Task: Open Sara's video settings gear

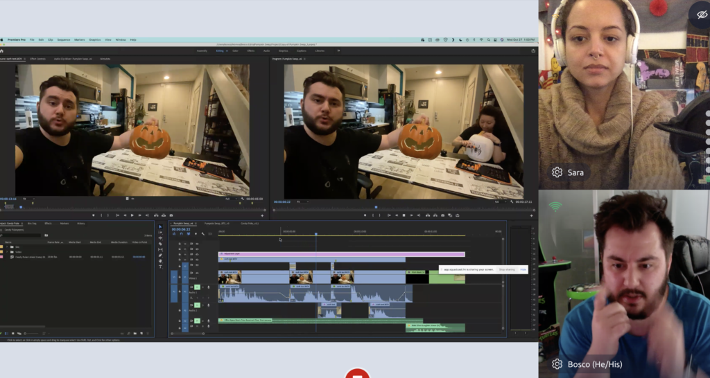Action: click(557, 172)
